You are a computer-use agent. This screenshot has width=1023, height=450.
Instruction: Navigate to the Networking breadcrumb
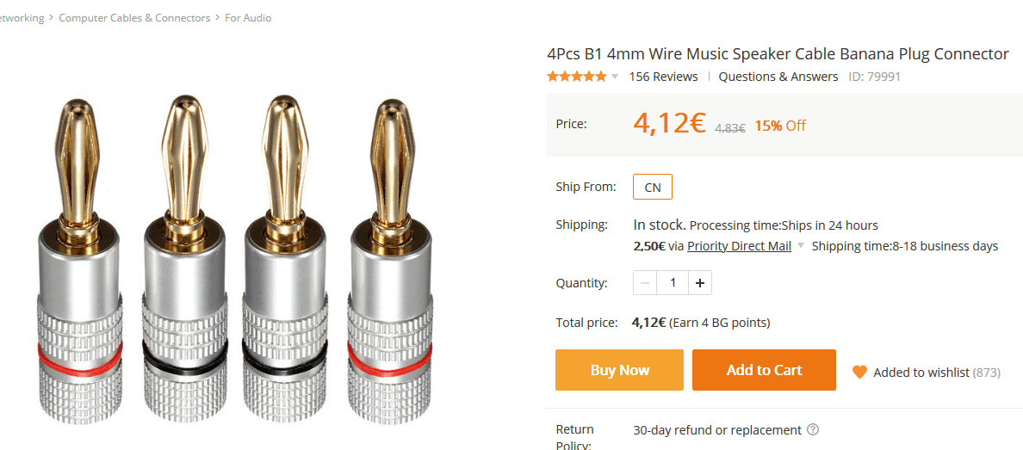click(22, 18)
